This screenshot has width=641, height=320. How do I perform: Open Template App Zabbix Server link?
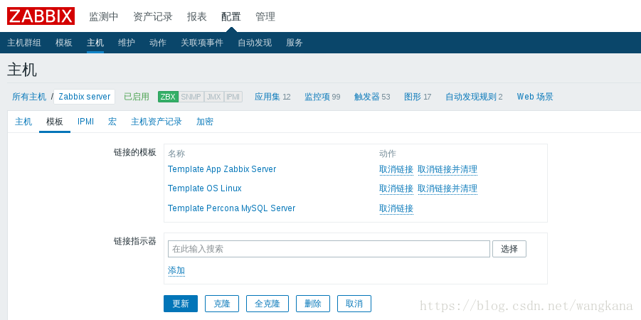(x=222, y=169)
